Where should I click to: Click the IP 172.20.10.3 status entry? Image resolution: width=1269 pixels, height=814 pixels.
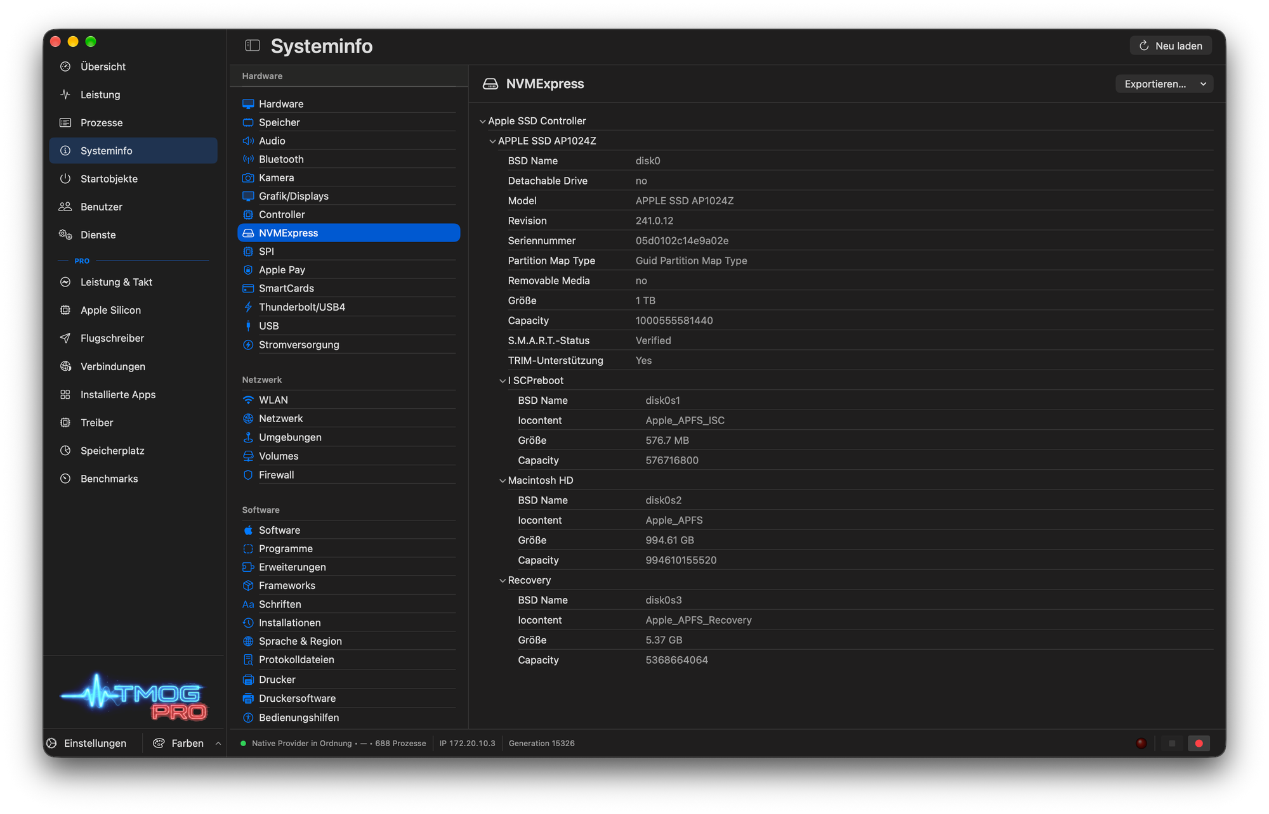467,743
